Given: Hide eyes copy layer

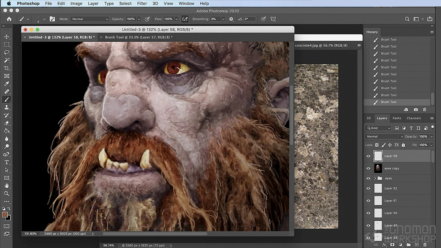Looking at the screenshot, I should point(368,169).
